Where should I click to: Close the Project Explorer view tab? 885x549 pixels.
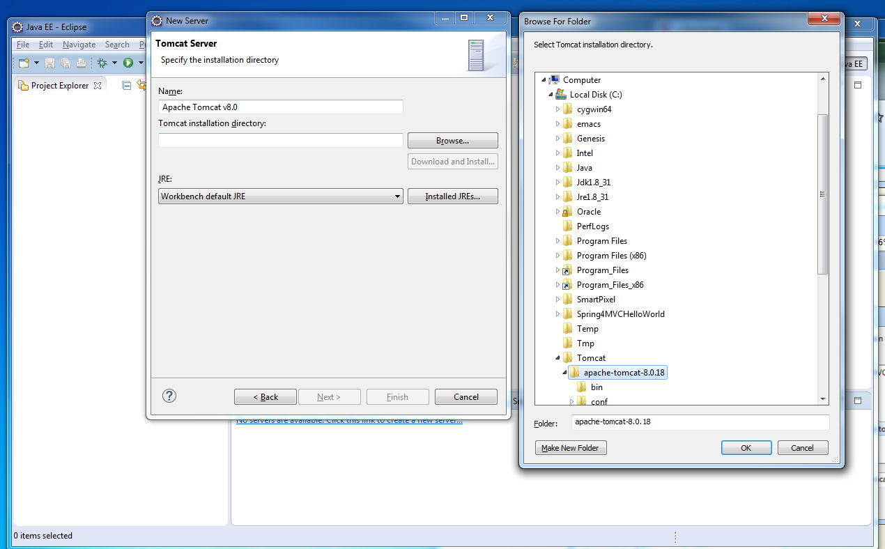[98, 86]
